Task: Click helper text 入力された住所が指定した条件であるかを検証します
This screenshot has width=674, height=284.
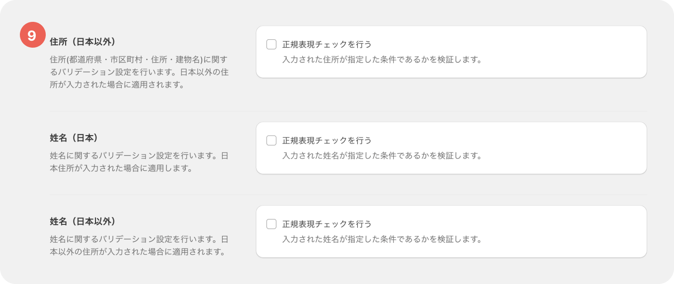Action: pos(382,60)
